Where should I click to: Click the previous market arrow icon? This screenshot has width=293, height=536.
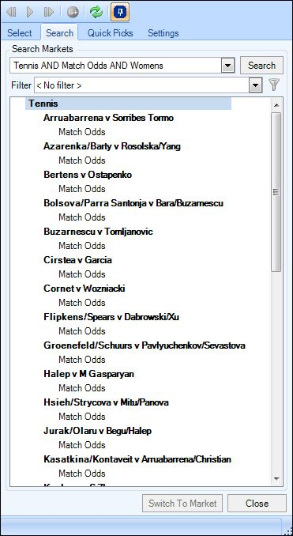tap(11, 13)
